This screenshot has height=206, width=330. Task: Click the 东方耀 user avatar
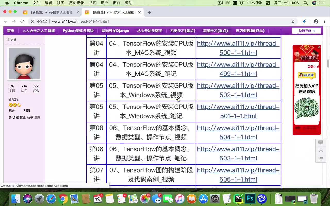(24, 64)
